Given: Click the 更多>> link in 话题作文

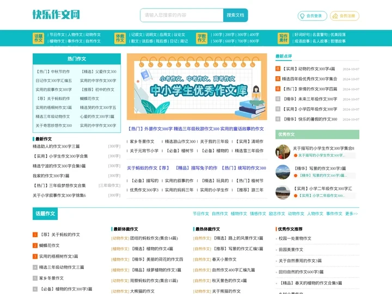Looking at the screenshot, I should [x=352, y=214].
